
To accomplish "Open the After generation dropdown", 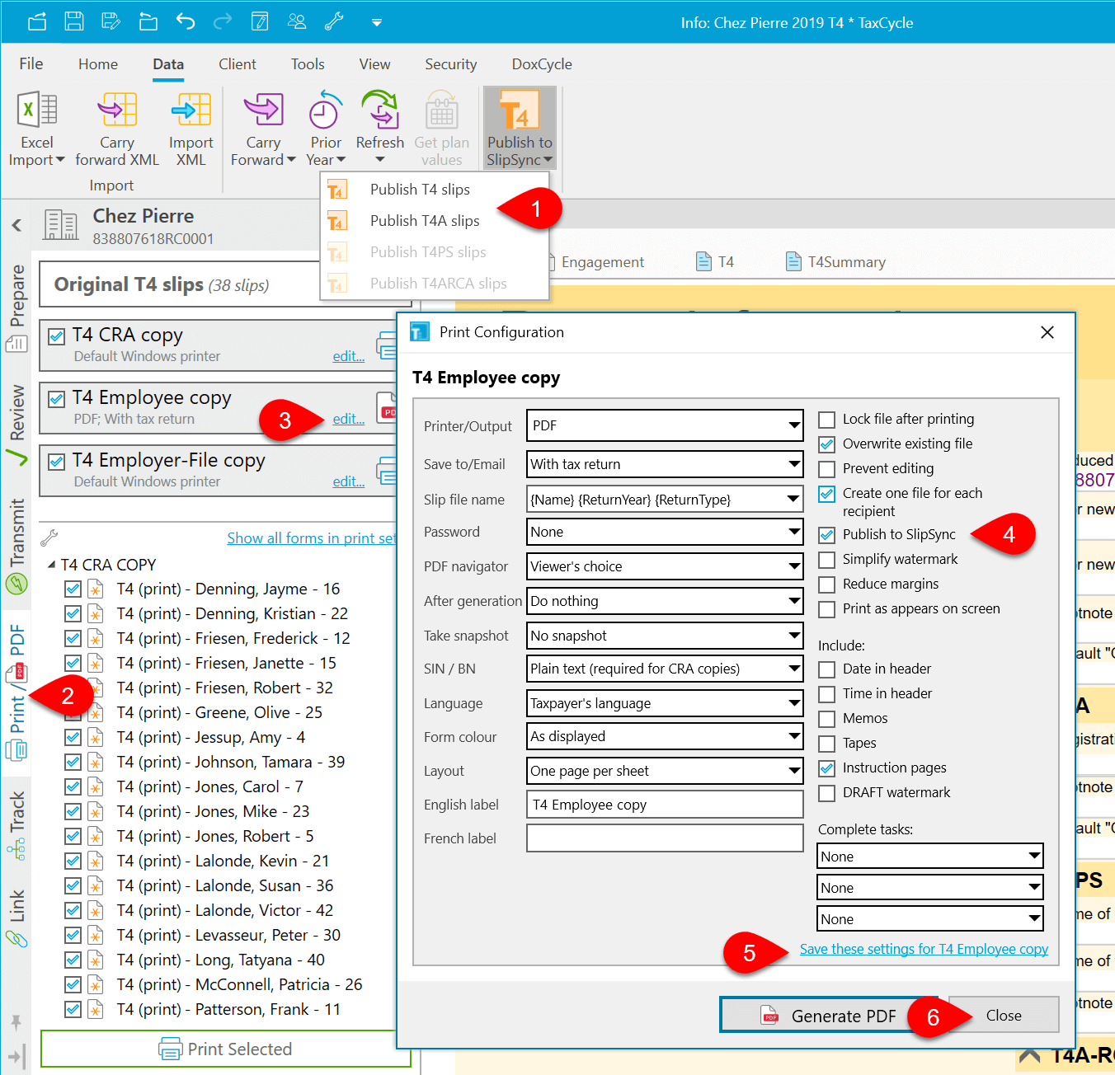I will coord(665,601).
